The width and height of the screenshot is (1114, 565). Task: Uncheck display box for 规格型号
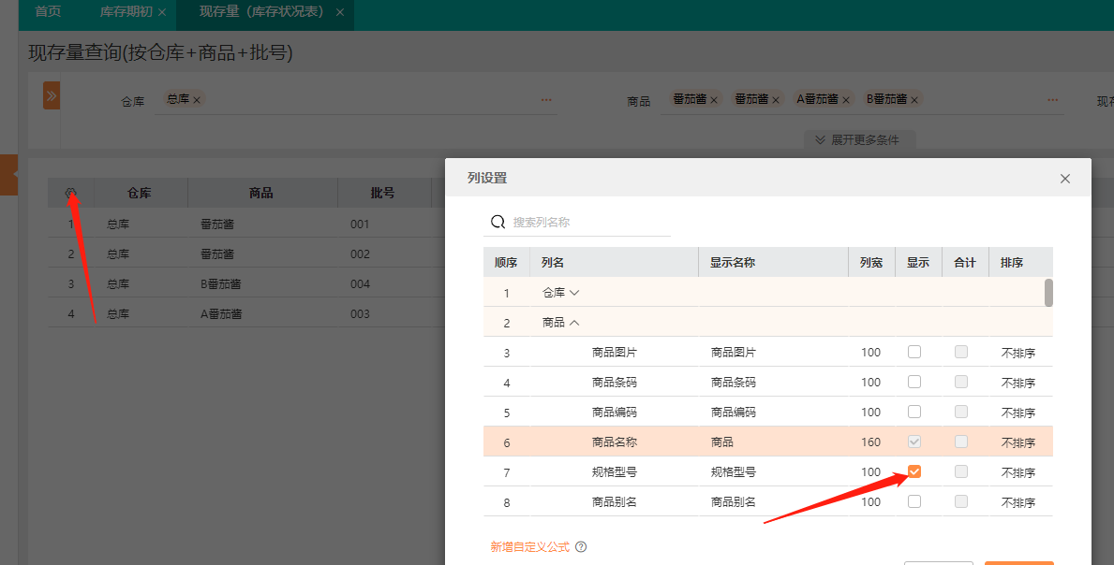coord(914,471)
